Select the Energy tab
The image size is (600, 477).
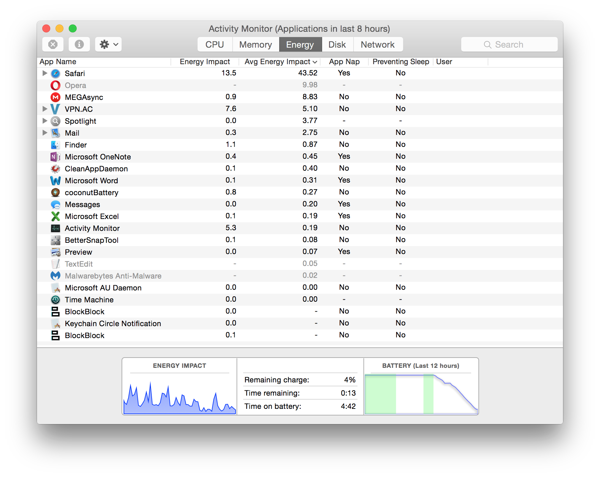300,44
